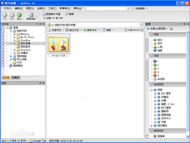Click the Organize pane scroll-down arrow
The image size is (190, 143).
[188, 137]
